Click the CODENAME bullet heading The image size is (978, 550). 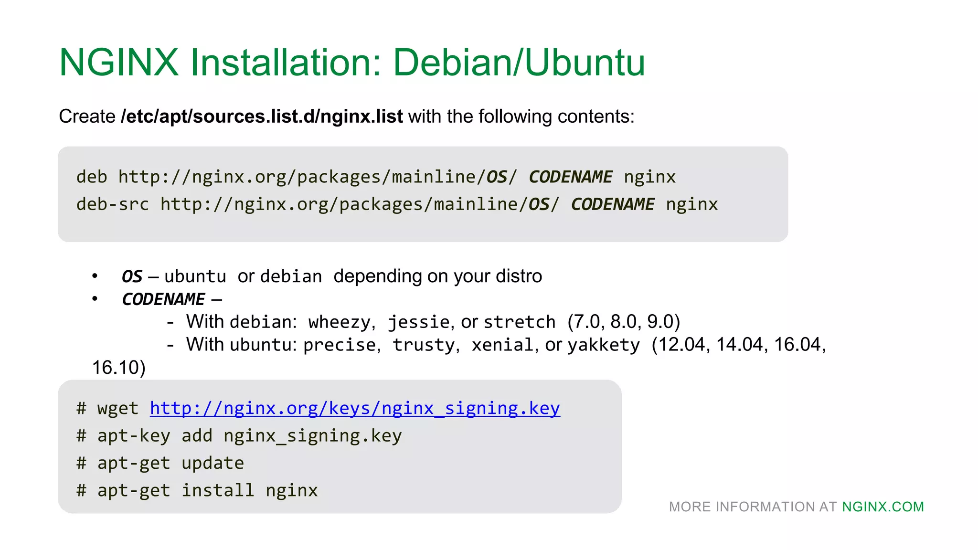pos(163,299)
